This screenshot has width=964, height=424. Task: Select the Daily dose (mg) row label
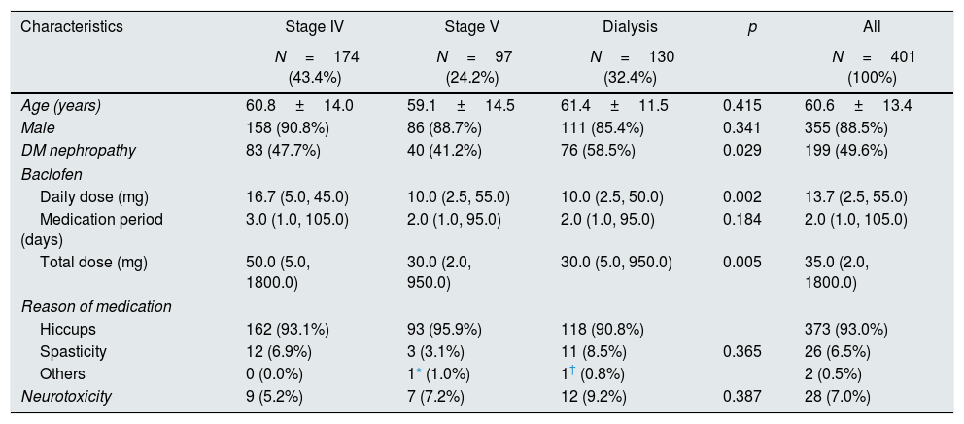tap(93, 196)
